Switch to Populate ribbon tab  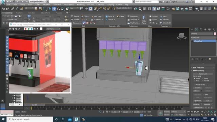pos(59,13)
